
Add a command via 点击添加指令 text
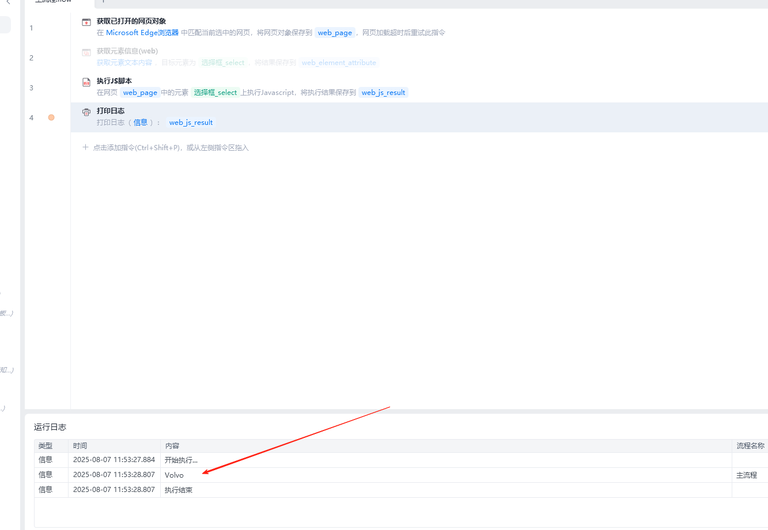pyautogui.click(x=171, y=148)
